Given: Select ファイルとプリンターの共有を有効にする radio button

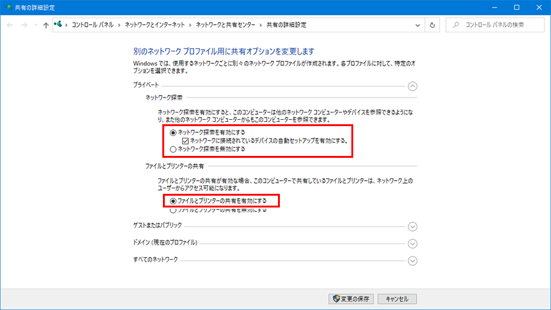Looking at the screenshot, I should 173,201.
